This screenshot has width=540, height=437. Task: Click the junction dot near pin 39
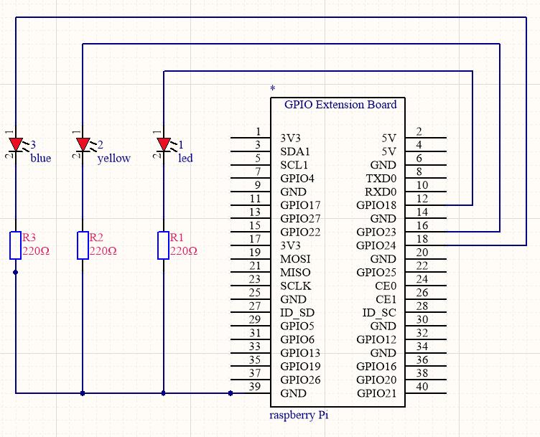(231, 393)
